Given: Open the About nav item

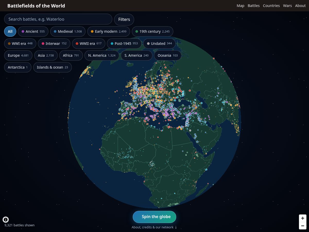Looking at the screenshot, I should [300, 6].
